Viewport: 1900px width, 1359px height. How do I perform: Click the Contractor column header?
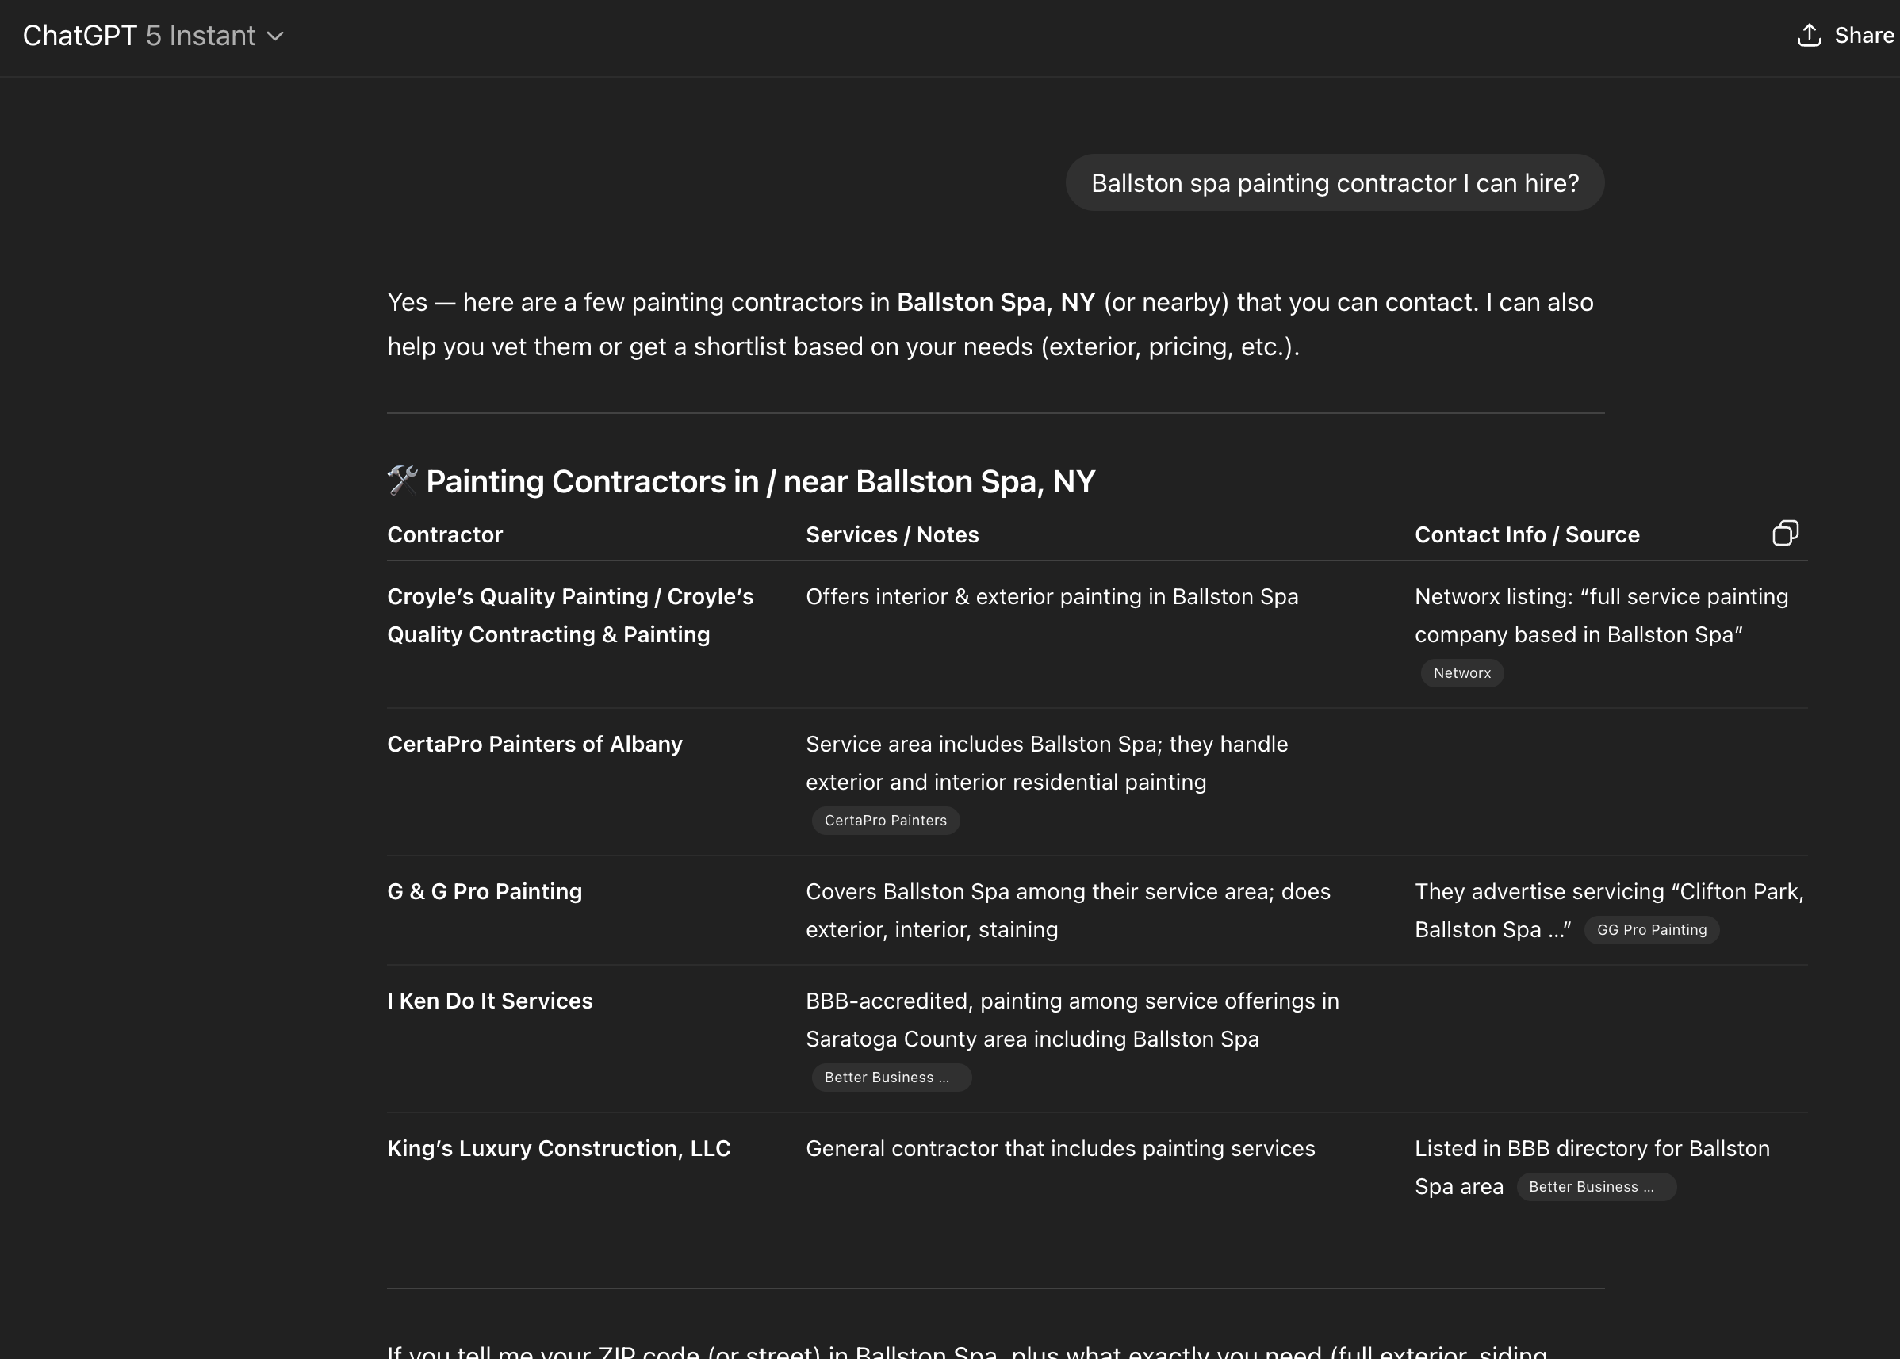coord(444,534)
